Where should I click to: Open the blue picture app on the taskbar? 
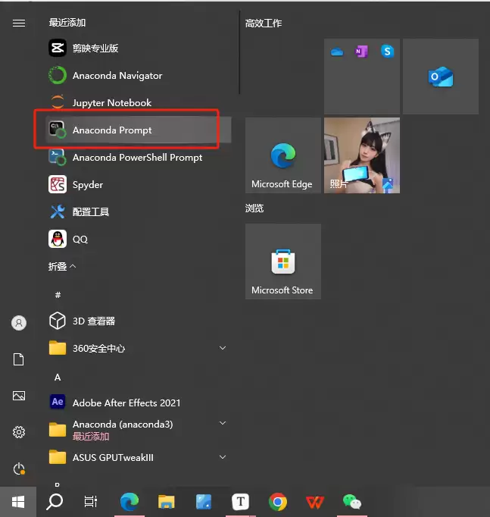coord(204,502)
